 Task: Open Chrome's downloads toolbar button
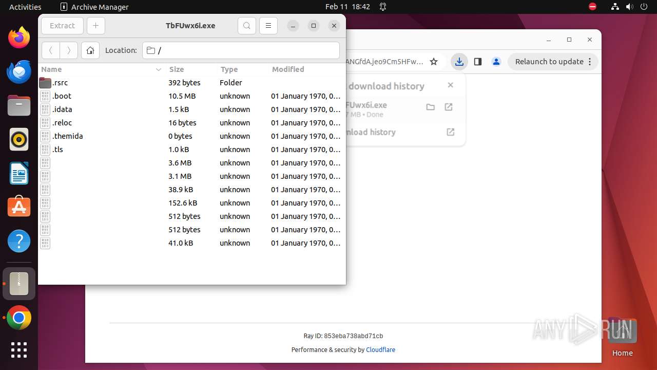459,62
